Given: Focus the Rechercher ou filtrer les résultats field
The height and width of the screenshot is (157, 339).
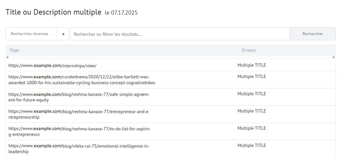Looking at the screenshot, I should tap(180, 34).
